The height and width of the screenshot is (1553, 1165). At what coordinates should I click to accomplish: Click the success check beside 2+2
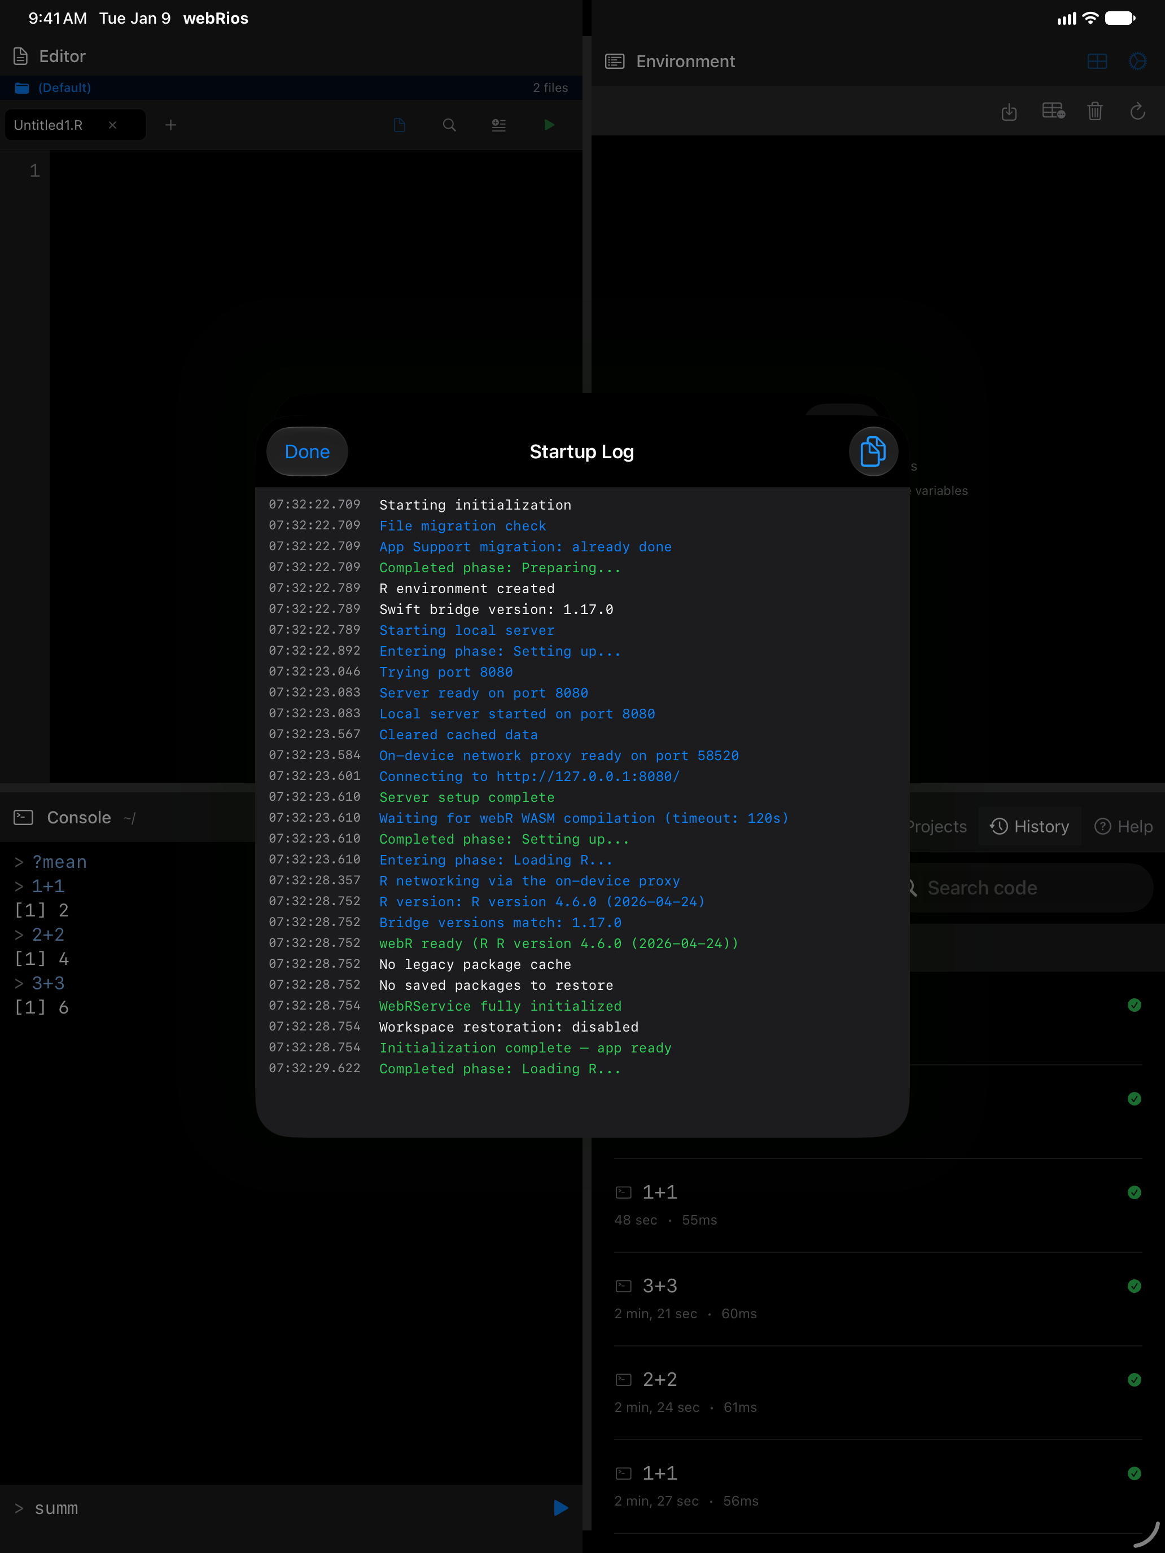[x=1134, y=1380]
